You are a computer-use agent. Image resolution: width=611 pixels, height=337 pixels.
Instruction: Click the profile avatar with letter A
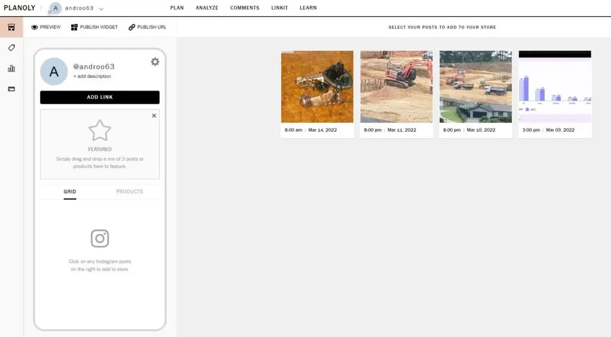54,71
